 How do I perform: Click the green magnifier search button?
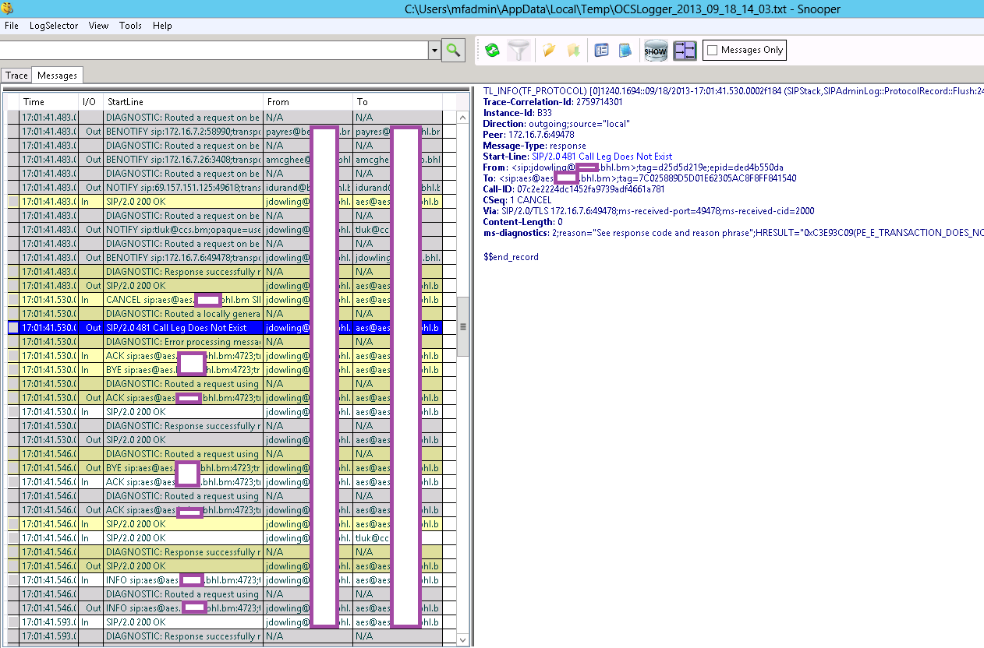click(x=452, y=51)
